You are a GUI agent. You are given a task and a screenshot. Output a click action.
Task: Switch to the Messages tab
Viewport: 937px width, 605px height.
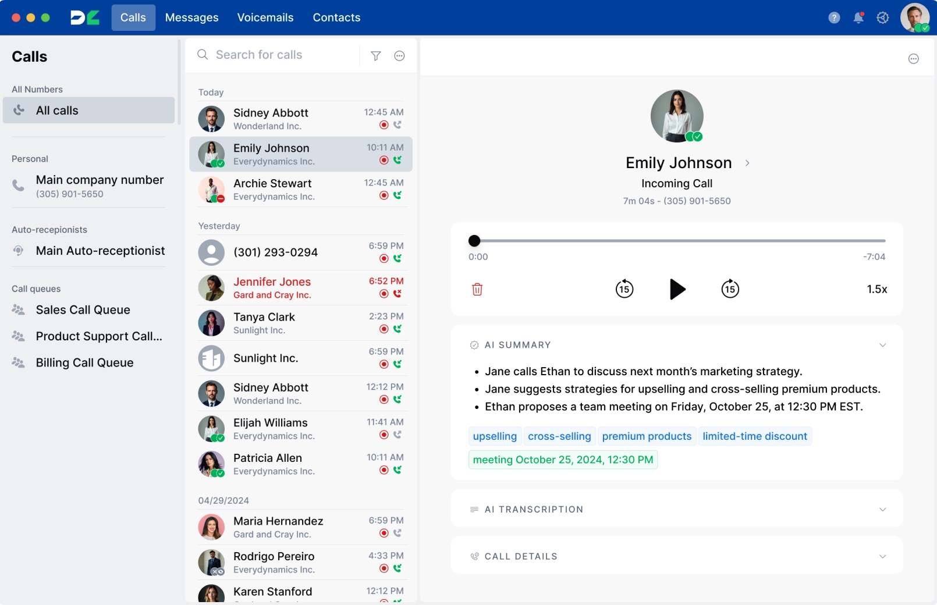(191, 17)
